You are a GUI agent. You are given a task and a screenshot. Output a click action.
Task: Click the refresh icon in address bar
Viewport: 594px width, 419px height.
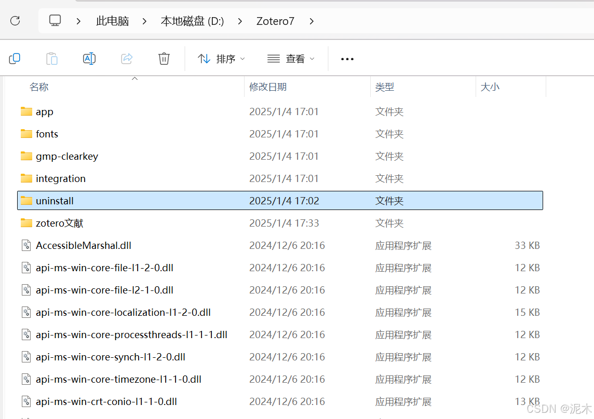click(x=15, y=21)
